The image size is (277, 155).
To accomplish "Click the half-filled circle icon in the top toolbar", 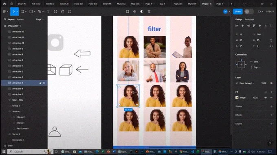I will tap(142, 11).
